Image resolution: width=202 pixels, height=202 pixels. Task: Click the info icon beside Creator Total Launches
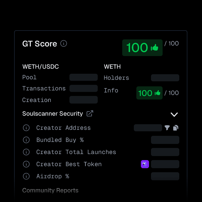point(26,152)
